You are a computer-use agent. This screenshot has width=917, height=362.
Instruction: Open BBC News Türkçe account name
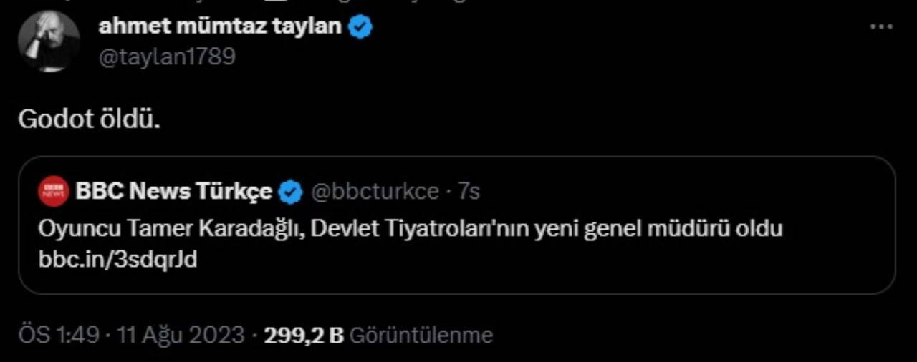(173, 192)
